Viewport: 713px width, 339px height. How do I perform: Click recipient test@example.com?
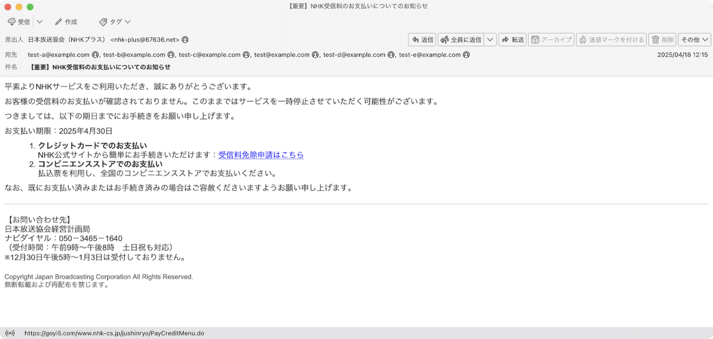point(282,55)
